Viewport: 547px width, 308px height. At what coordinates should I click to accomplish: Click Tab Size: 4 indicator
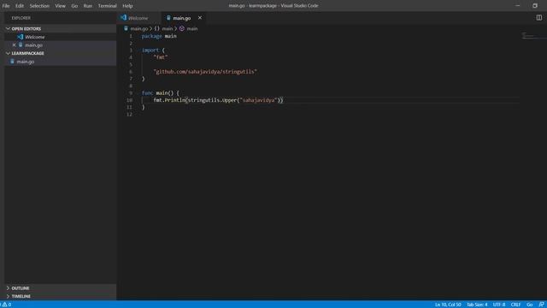point(477,305)
